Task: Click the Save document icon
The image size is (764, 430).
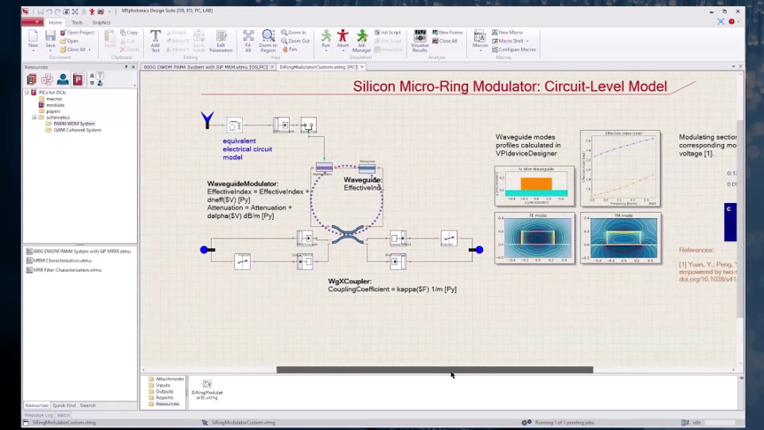Action: 50,38
